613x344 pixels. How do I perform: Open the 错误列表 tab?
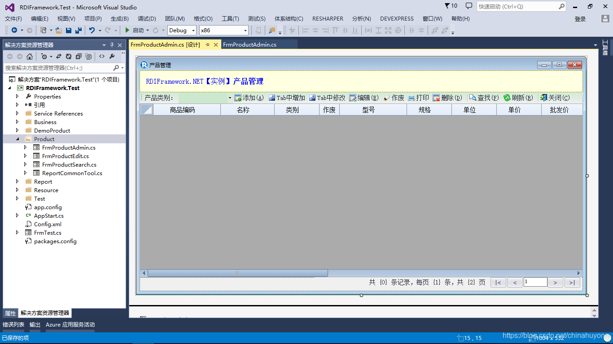tap(13, 325)
